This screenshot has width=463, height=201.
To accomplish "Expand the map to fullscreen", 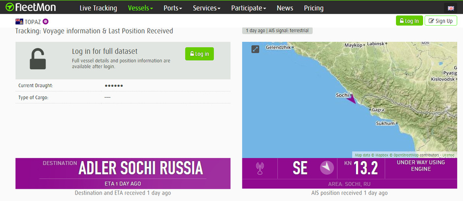I will (x=255, y=49).
